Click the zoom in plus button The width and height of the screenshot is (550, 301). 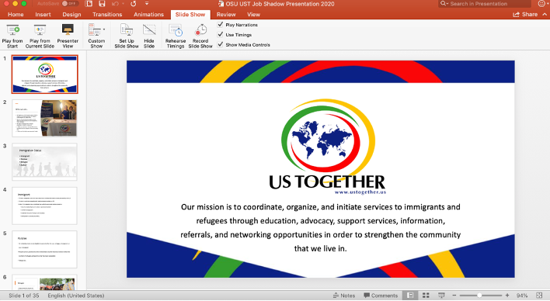[x=507, y=296]
